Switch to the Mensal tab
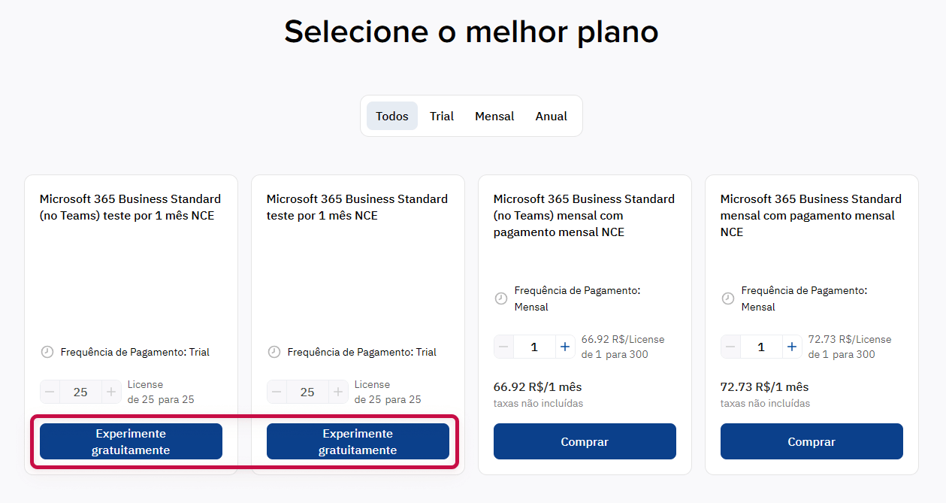 click(494, 116)
